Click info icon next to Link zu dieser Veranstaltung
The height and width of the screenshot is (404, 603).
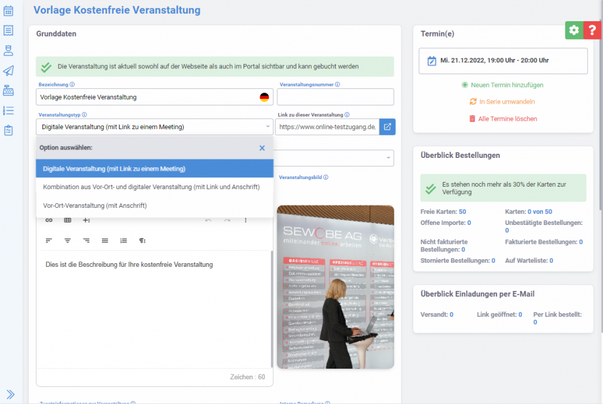[347, 115]
